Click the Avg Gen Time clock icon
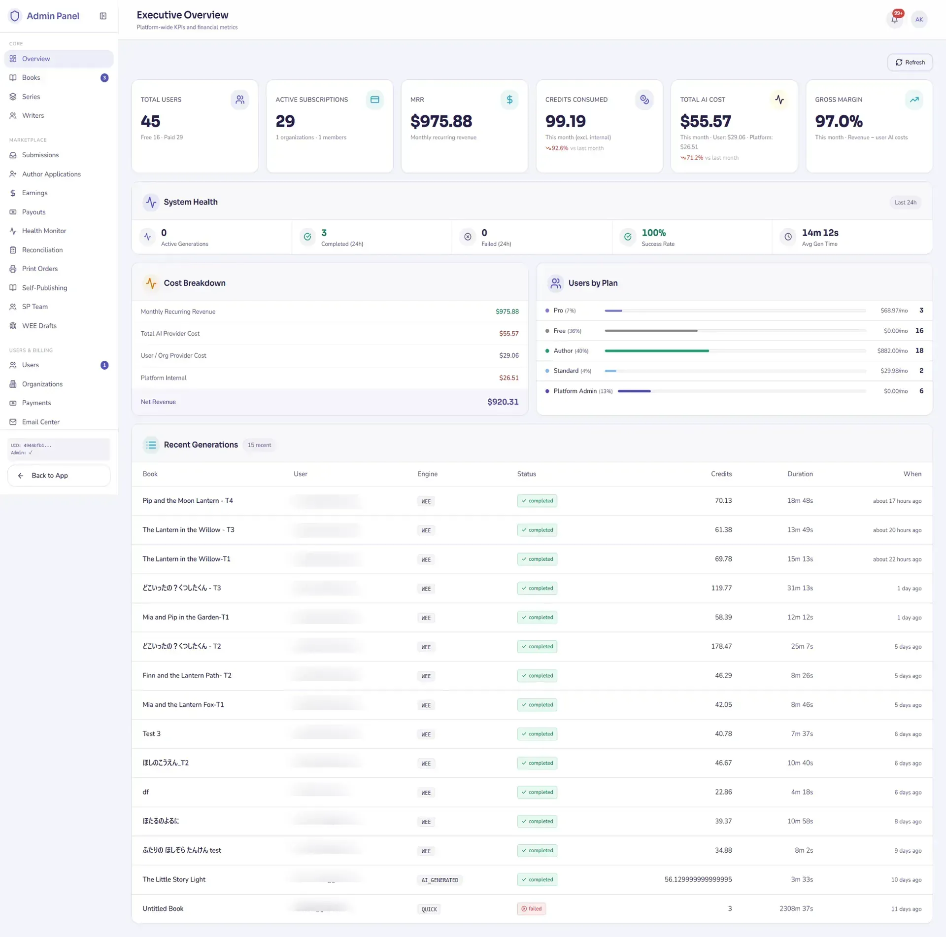This screenshot has height=937, width=946. coord(788,237)
